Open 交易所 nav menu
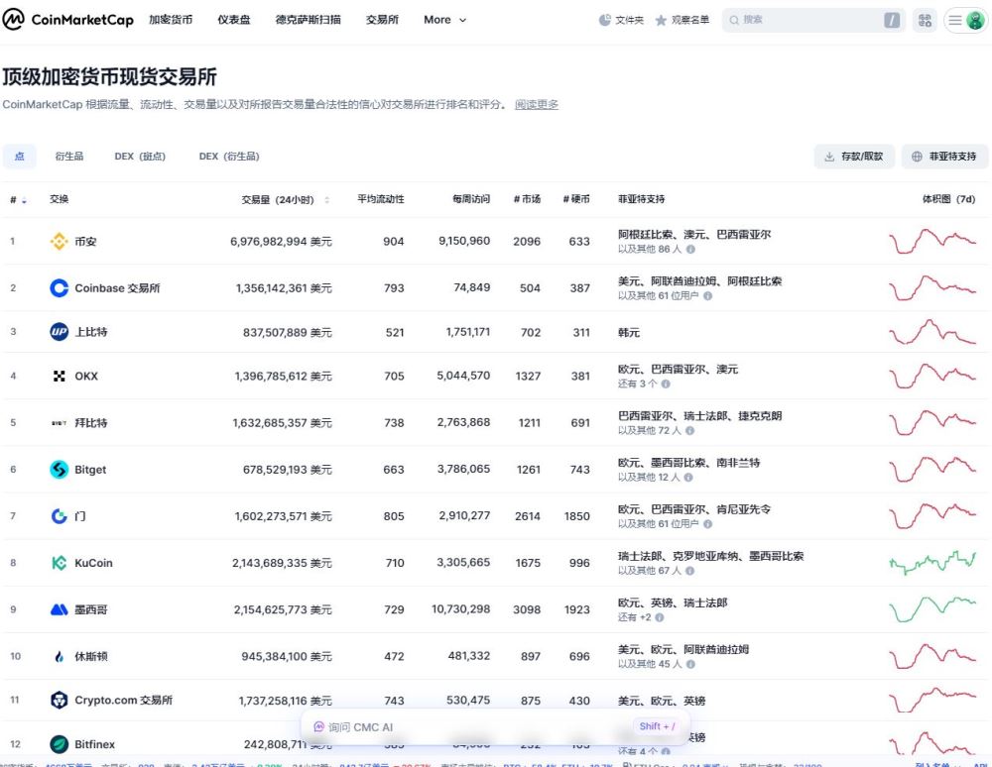 pyautogui.click(x=382, y=20)
